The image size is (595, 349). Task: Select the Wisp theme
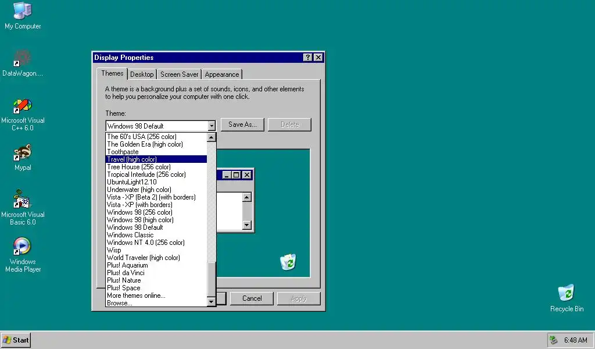coord(156,250)
